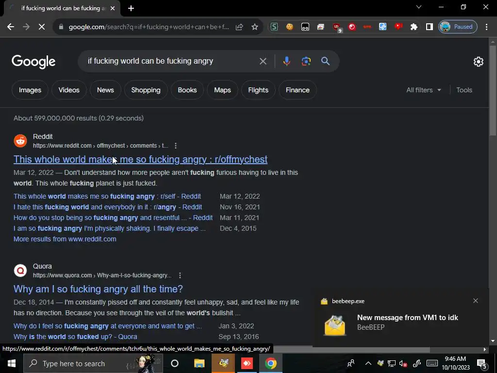497x373 pixels.
Task: Open the Extensions puzzle piece menu
Action: (414, 27)
